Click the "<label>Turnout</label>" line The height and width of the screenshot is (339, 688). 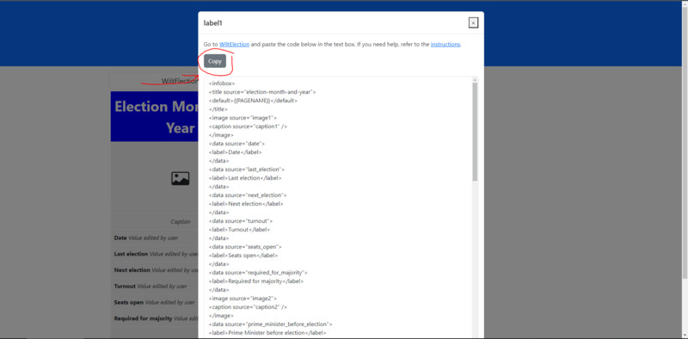coord(240,230)
